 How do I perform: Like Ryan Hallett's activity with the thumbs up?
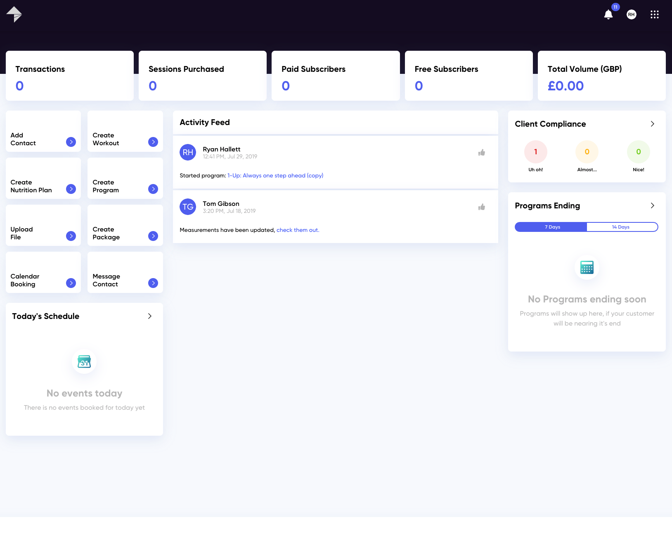click(481, 152)
